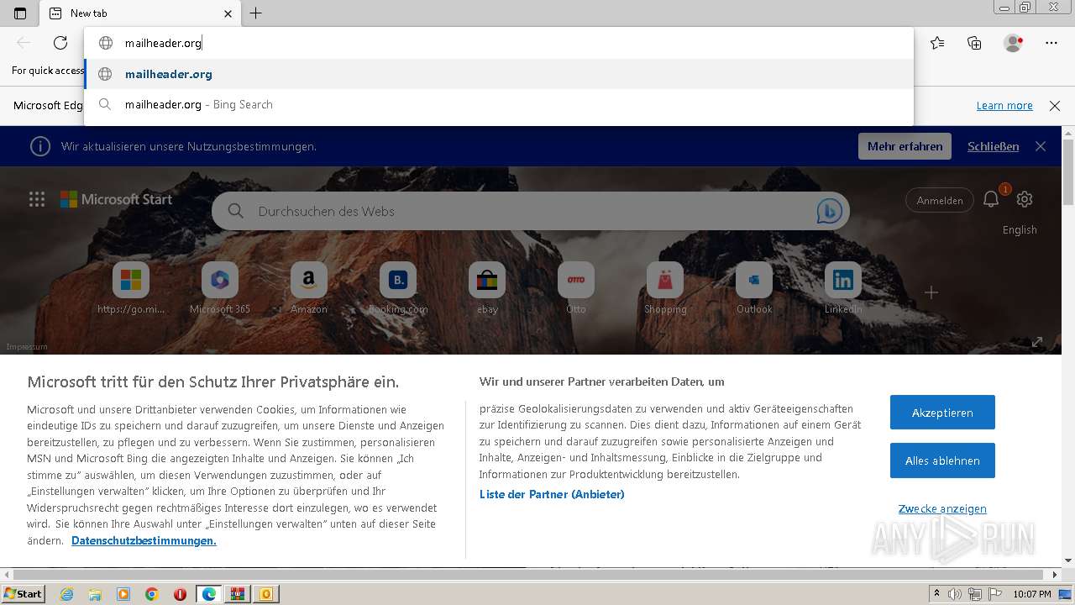Open the Zwecke anzeigen link
The height and width of the screenshot is (605, 1075).
coord(942,508)
